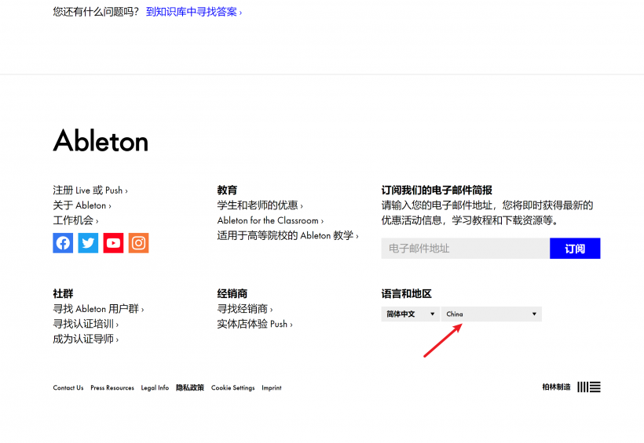
Task: Open 成为认证导师 link
Action: click(x=86, y=339)
